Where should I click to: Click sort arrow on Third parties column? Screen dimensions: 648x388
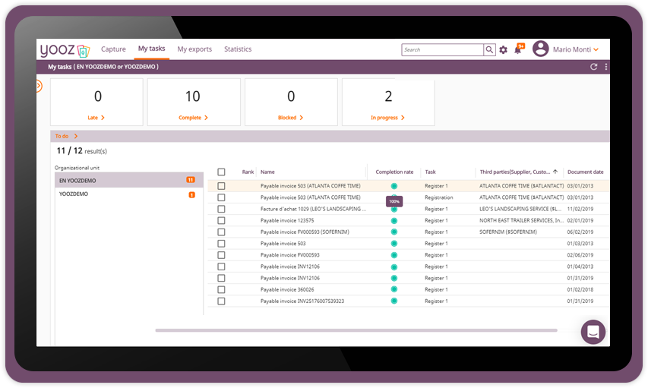coord(555,172)
